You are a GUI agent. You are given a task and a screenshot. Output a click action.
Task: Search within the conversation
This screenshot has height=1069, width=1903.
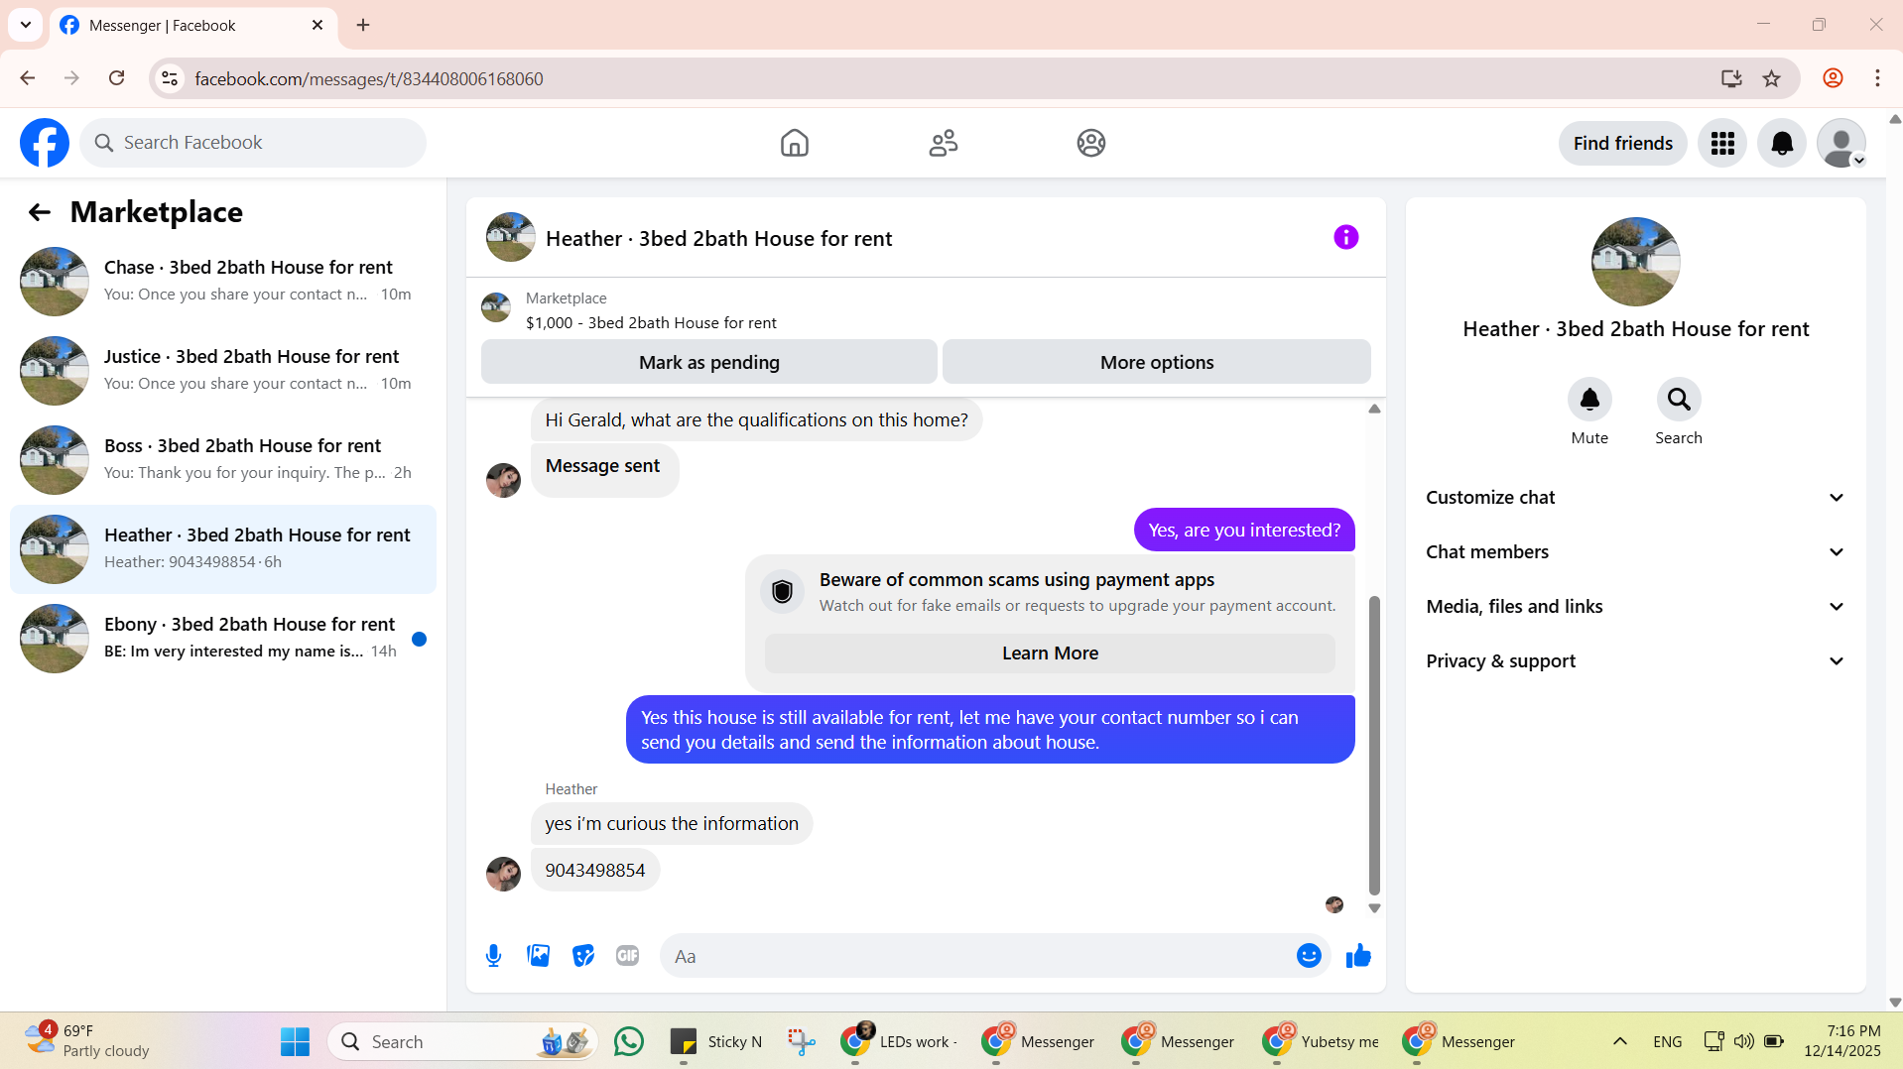coord(1679,400)
